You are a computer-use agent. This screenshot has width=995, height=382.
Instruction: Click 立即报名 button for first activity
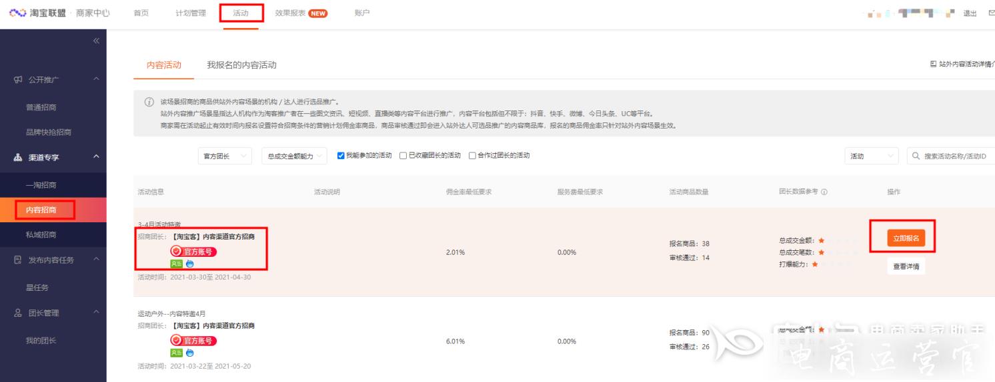(x=900, y=238)
